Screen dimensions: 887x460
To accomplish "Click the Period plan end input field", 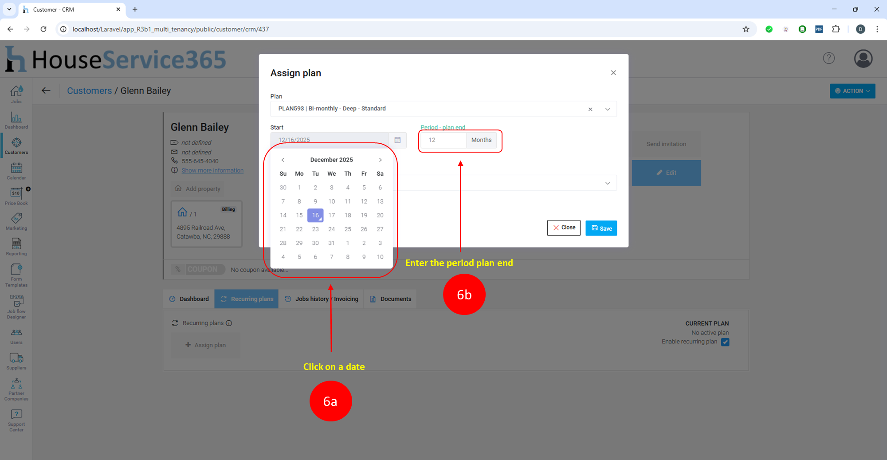I will click(x=443, y=140).
